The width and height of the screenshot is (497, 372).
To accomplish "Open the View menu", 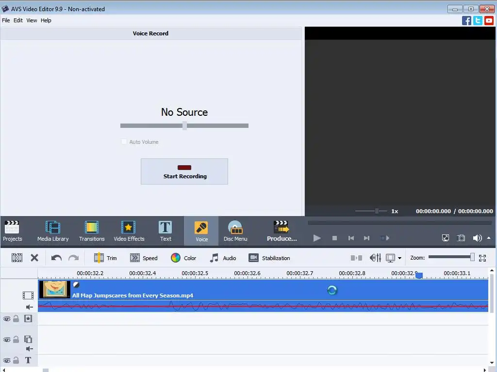I will [x=32, y=20].
